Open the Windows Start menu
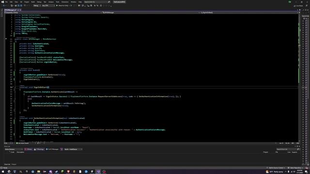 tap(3, 172)
